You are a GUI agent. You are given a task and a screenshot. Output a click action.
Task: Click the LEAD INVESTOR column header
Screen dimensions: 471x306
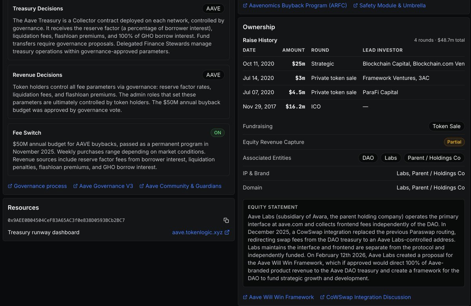pos(383,50)
